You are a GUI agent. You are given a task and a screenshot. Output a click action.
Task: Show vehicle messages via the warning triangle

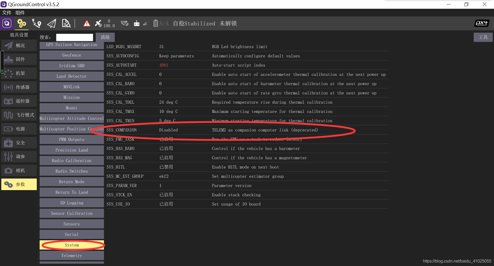click(87, 24)
